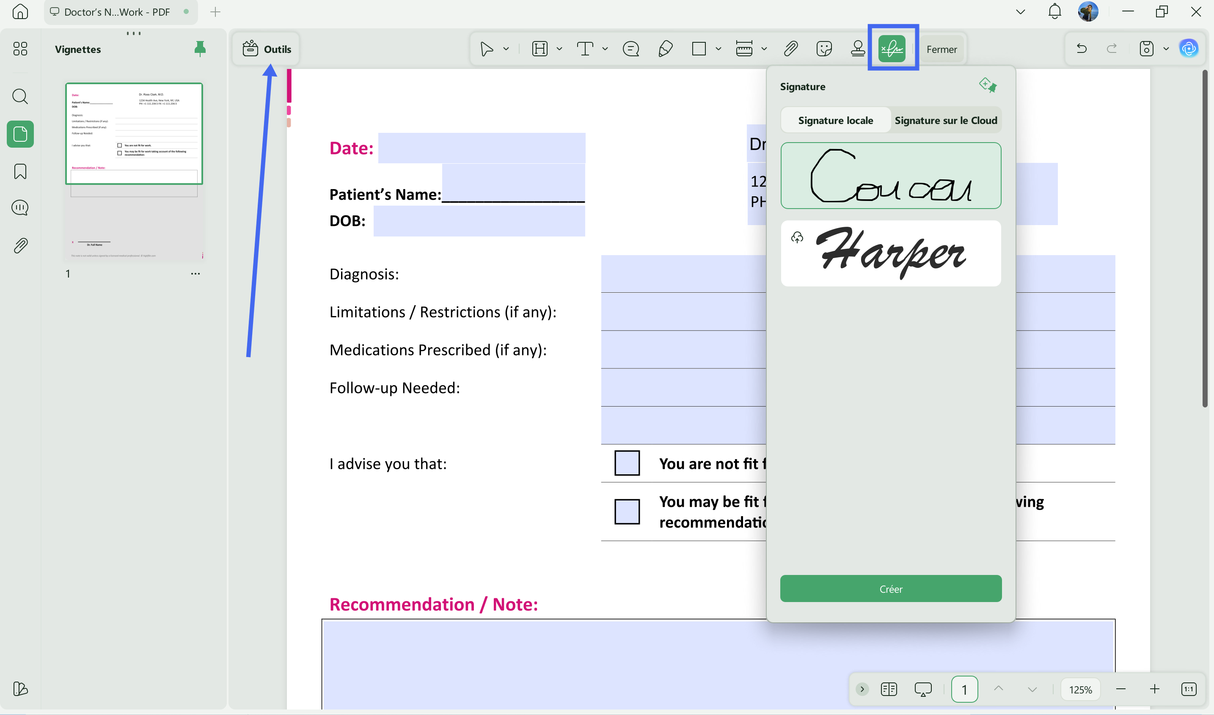Open the page 1 thumbnail options menu

(x=195, y=274)
